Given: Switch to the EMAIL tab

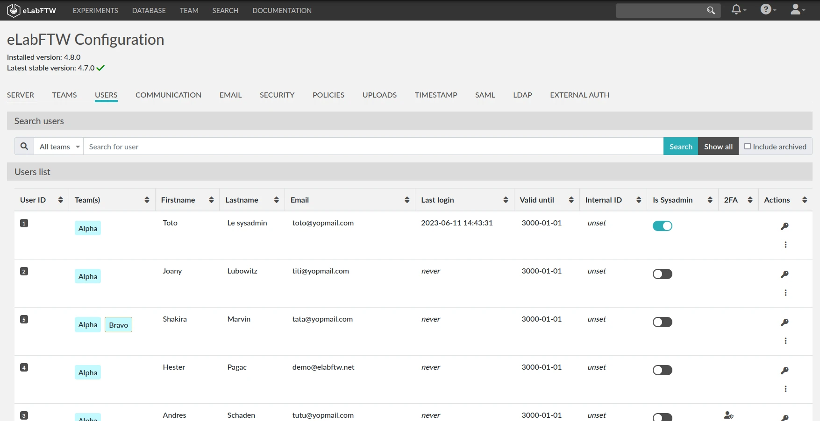Looking at the screenshot, I should pyautogui.click(x=230, y=95).
